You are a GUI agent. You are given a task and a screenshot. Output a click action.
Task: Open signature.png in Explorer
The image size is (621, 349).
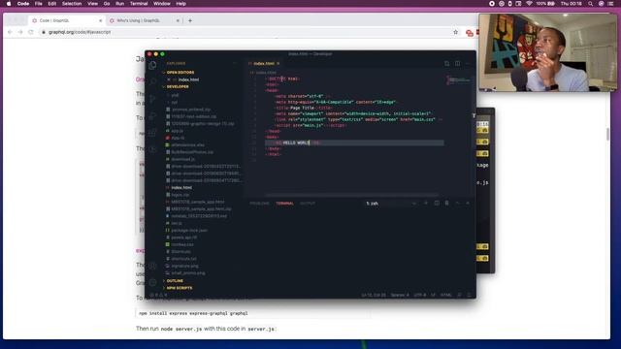[x=185, y=266]
